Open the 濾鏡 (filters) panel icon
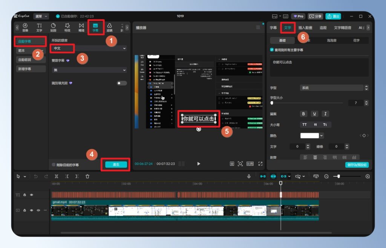The height and width of the screenshot is (248, 386). tap(109, 27)
